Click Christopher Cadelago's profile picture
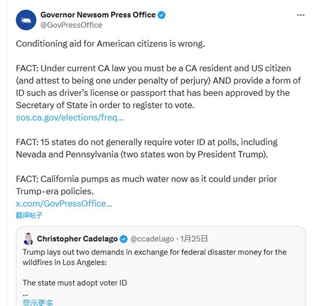 coord(29,239)
